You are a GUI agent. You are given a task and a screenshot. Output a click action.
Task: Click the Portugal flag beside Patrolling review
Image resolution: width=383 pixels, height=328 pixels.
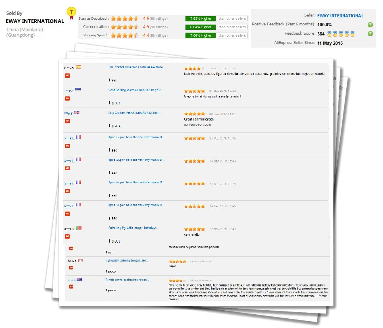click(x=79, y=228)
